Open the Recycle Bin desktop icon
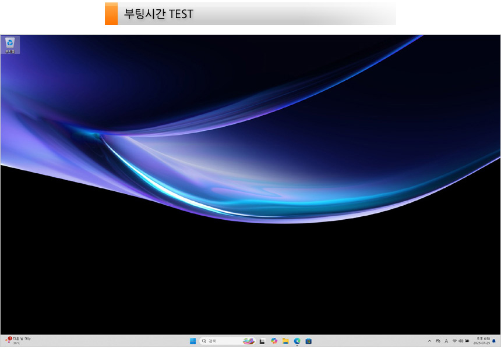The width and height of the screenshot is (501, 350). tap(10, 44)
